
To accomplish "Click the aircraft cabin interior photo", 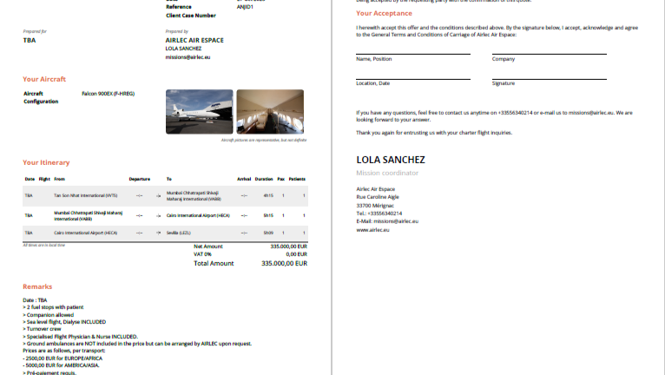I will 270,111.
